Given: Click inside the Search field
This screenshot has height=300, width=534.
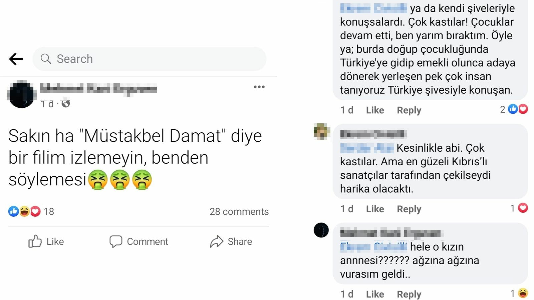Looking at the screenshot, I should coord(149,59).
